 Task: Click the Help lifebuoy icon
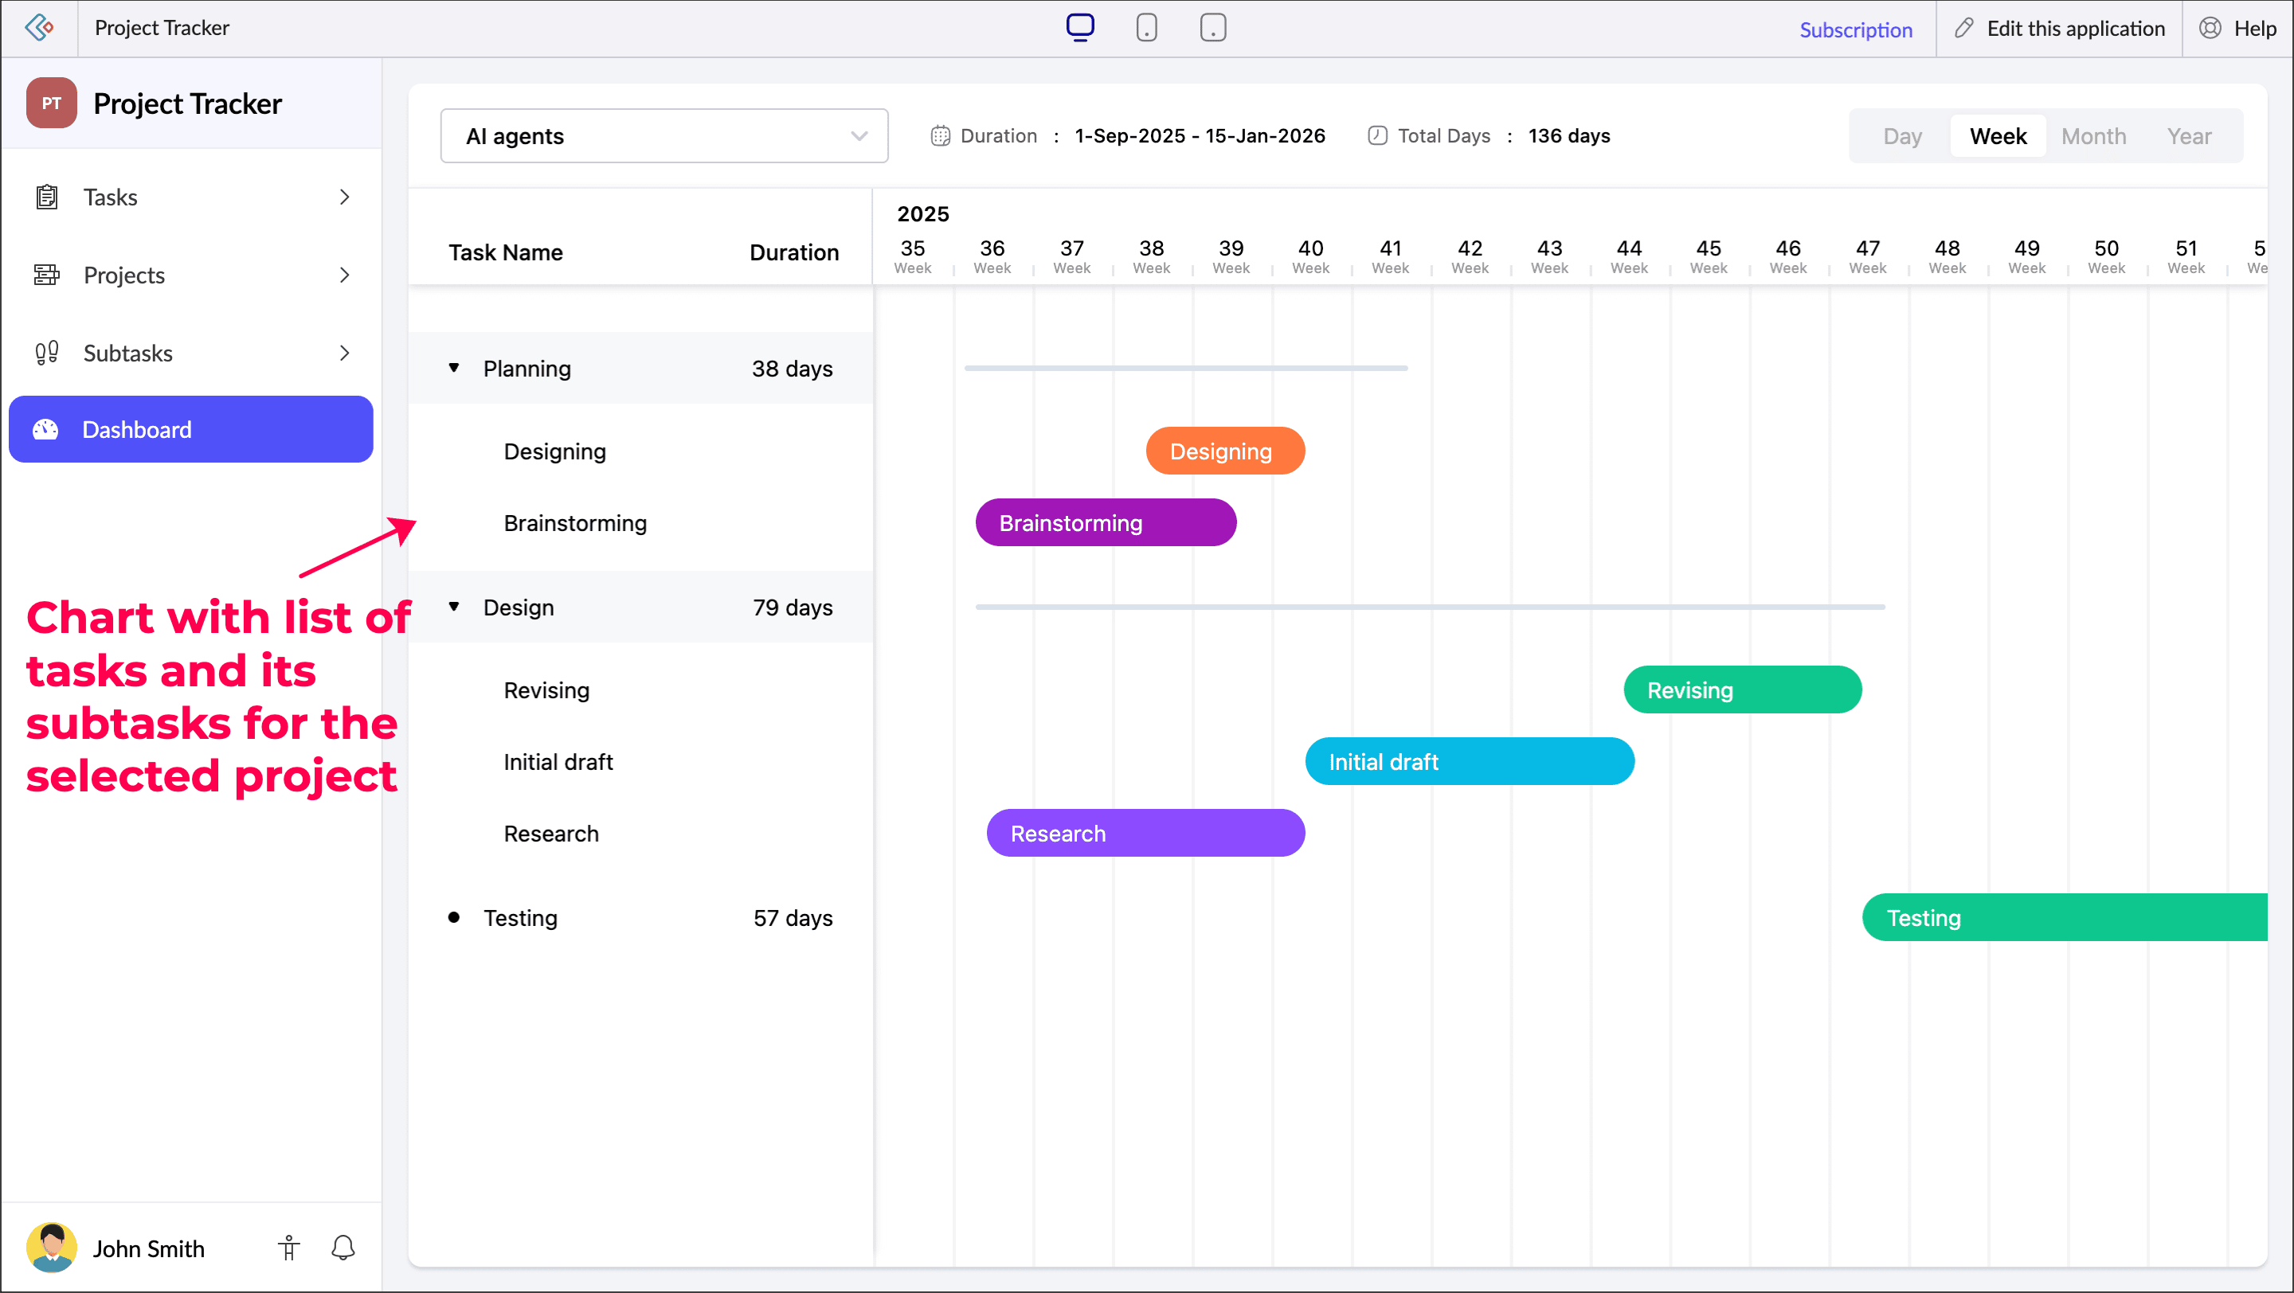tap(2210, 29)
